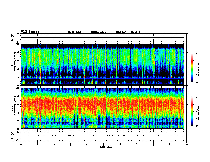The height and width of the screenshot is (162, 210).
Task: Click the "4" kHz tick on ch.1 spectrogram
Action: tap(19, 69)
